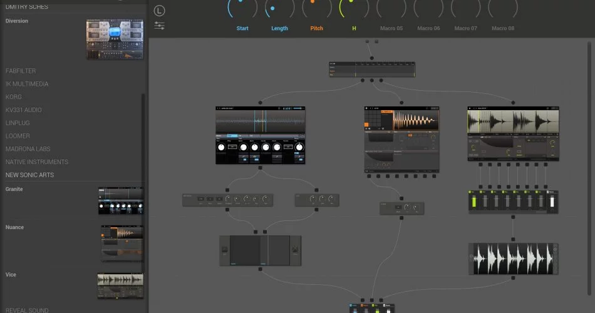
Task: Adjust the white master mixer fader
Action: (552, 201)
